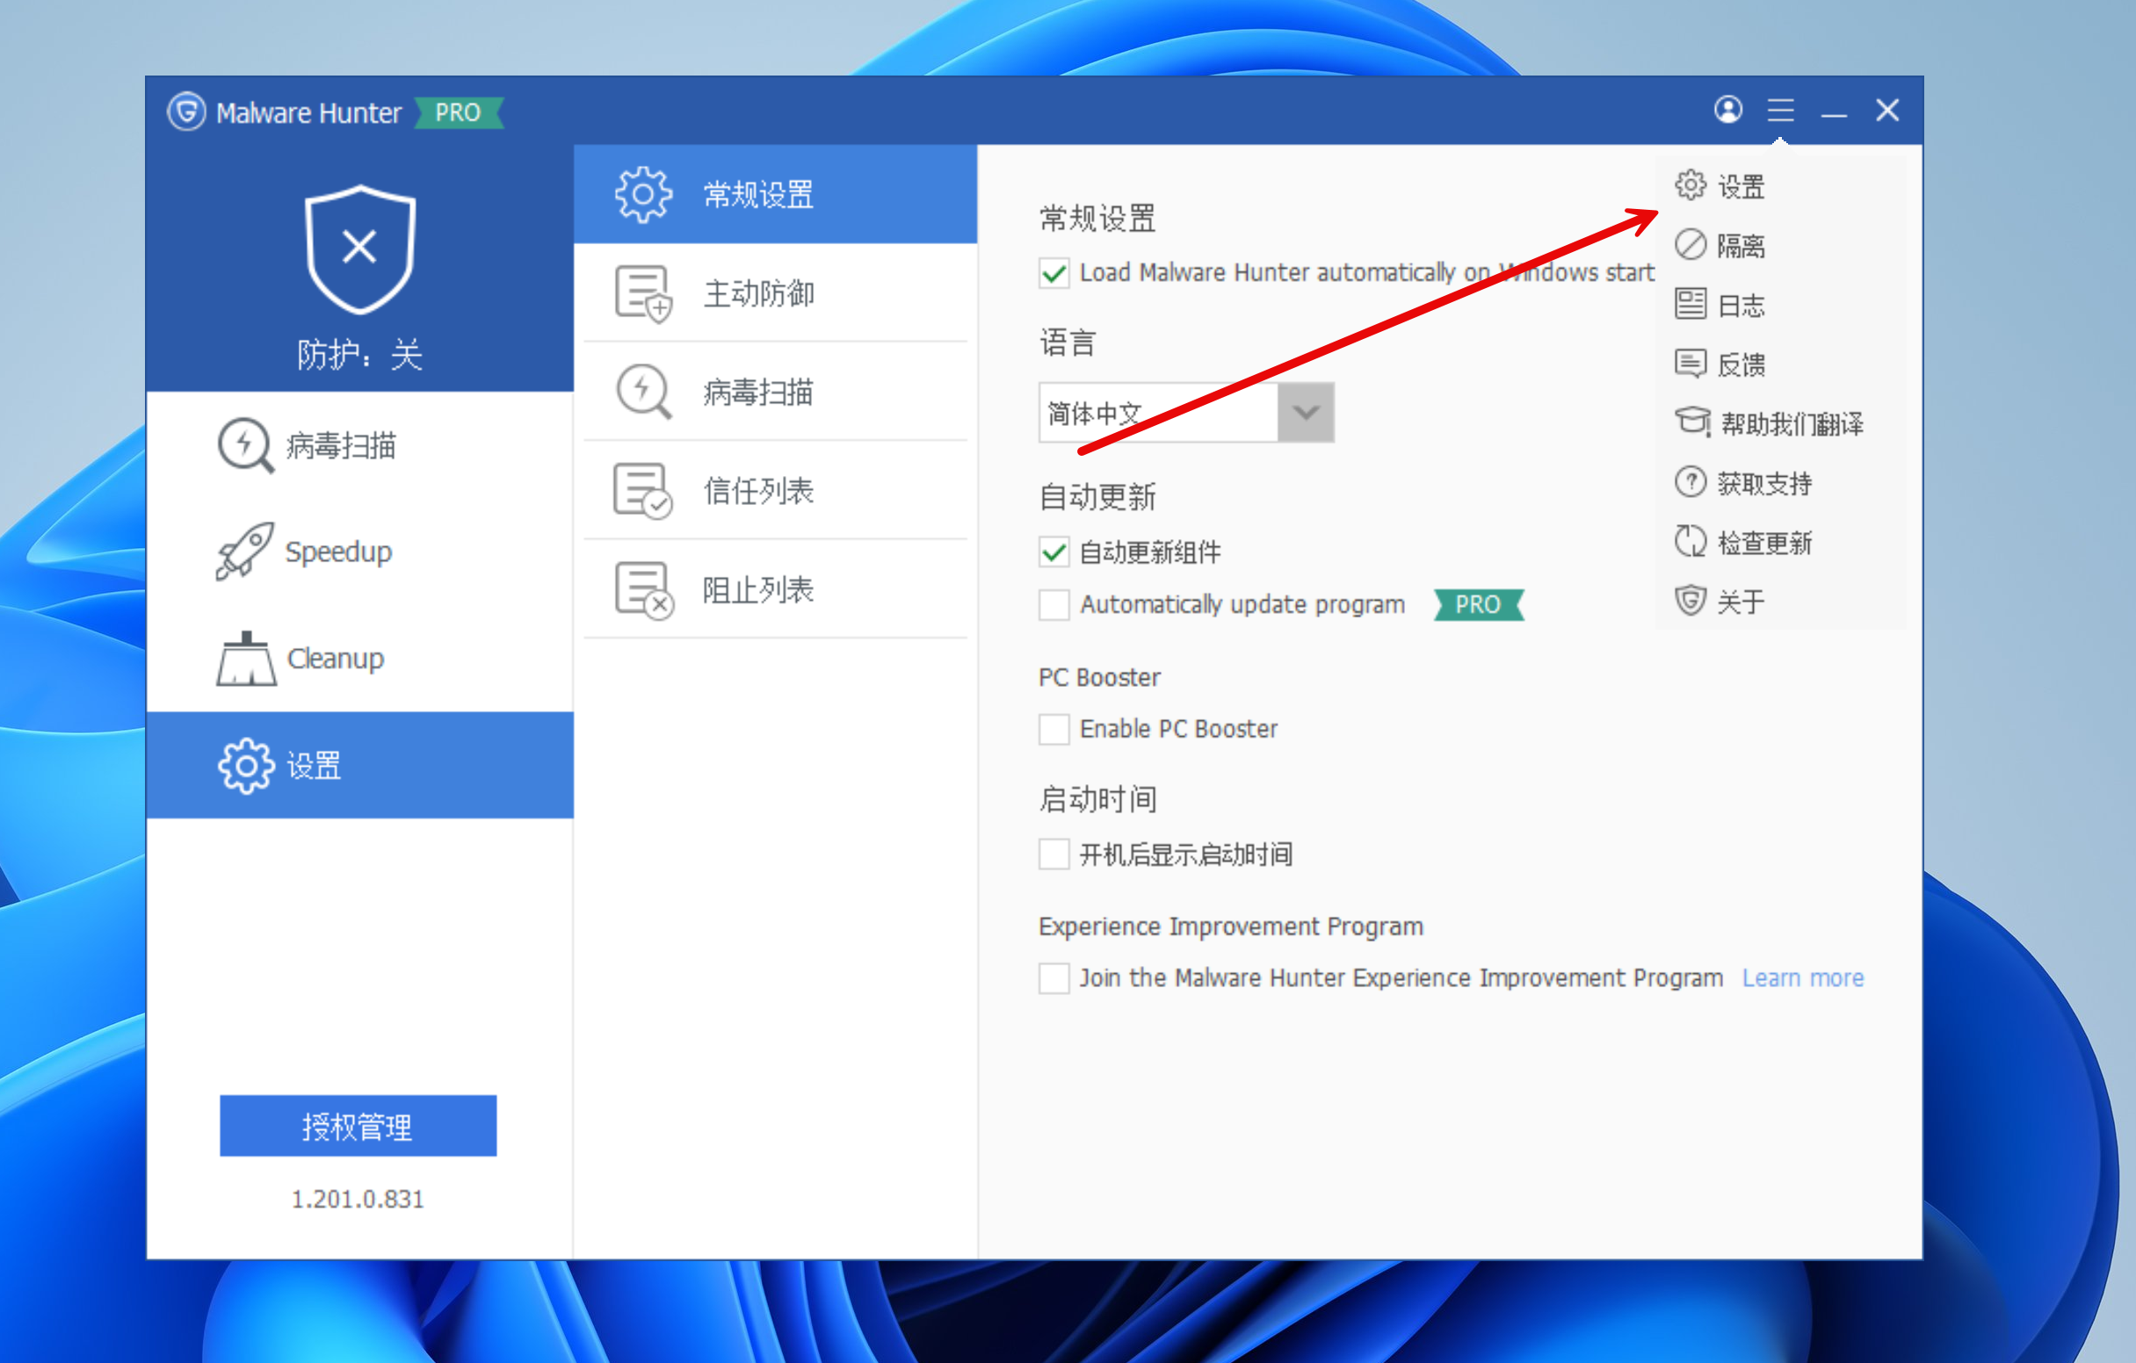Open Cleanup broom icon in sidebar
The width and height of the screenshot is (2136, 1363).
point(246,659)
